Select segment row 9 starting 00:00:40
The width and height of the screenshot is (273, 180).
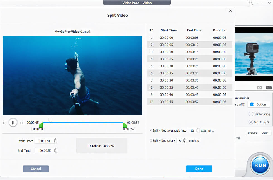point(190,95)
